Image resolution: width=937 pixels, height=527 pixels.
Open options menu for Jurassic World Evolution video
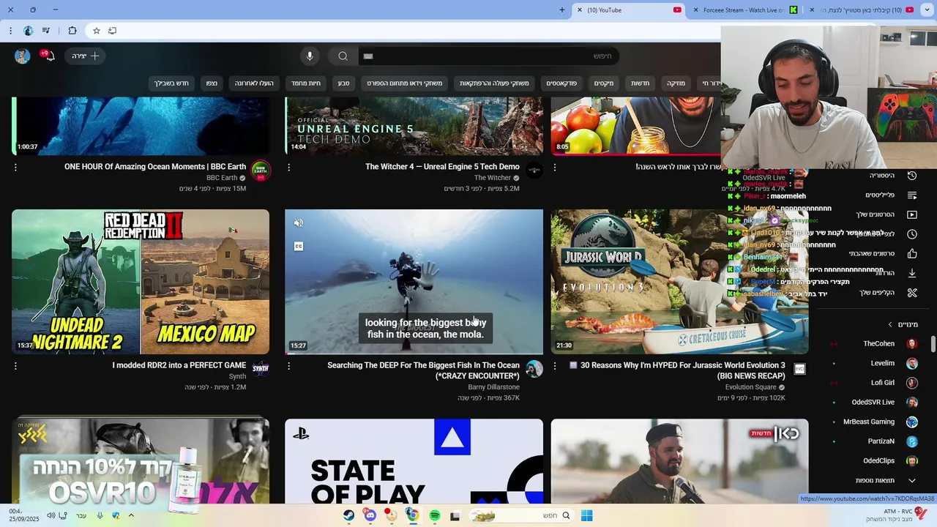click(555, 366)
